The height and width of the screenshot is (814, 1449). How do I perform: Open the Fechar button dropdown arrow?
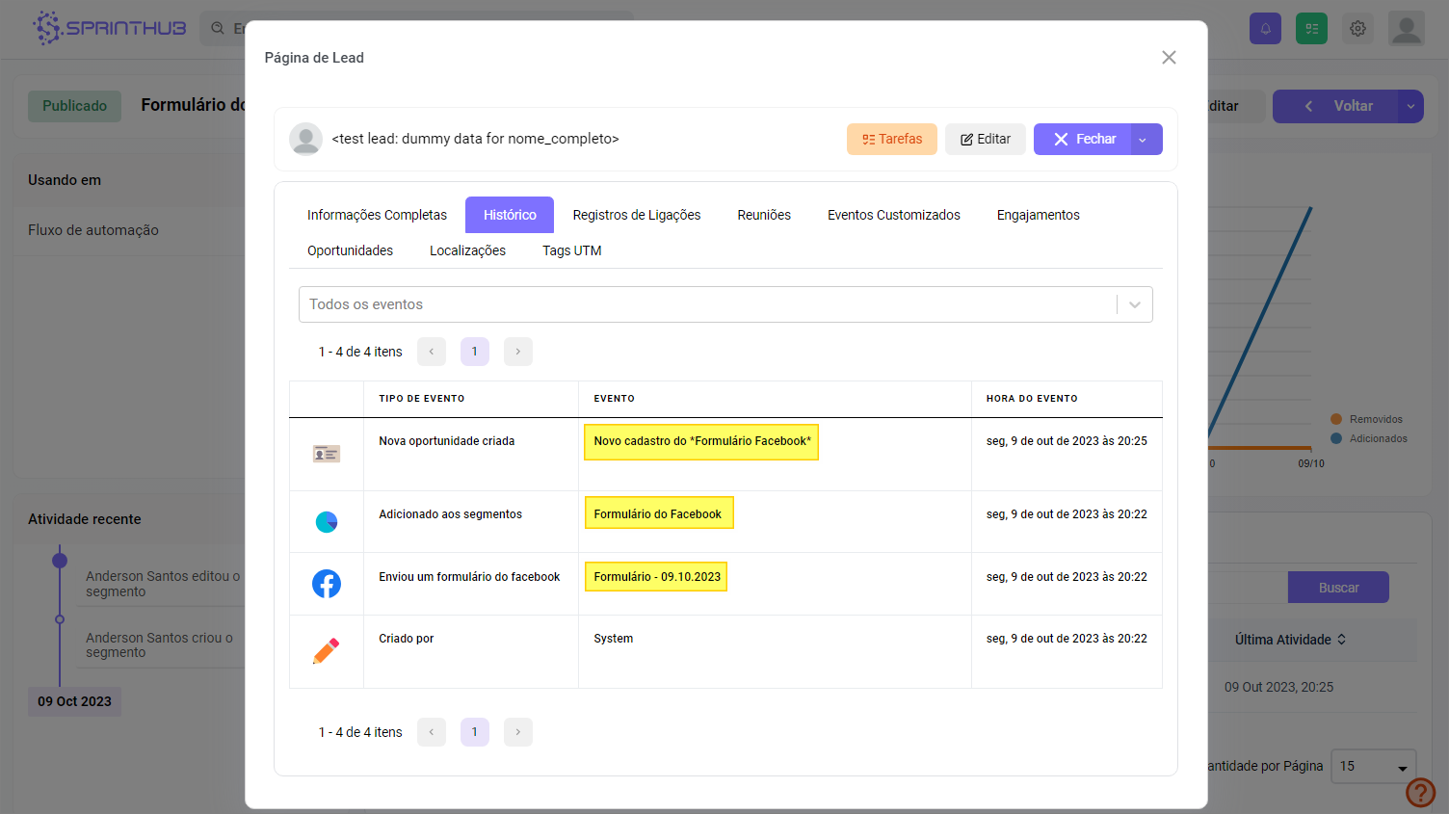point(1144,140)
